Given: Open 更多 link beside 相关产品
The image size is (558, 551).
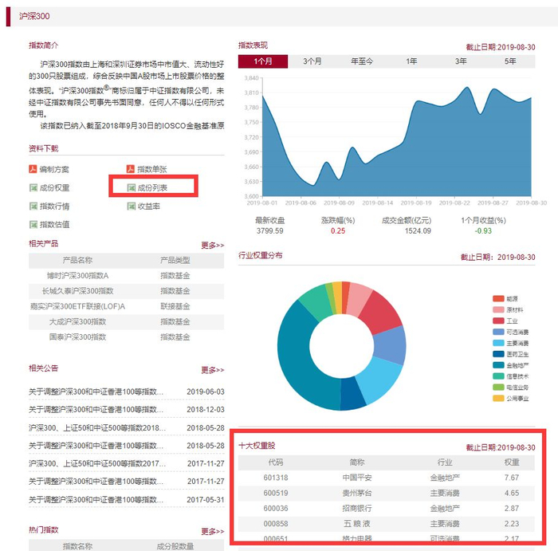Looking at the screenshot, I should pyautogui.click(x=213, y=246).
